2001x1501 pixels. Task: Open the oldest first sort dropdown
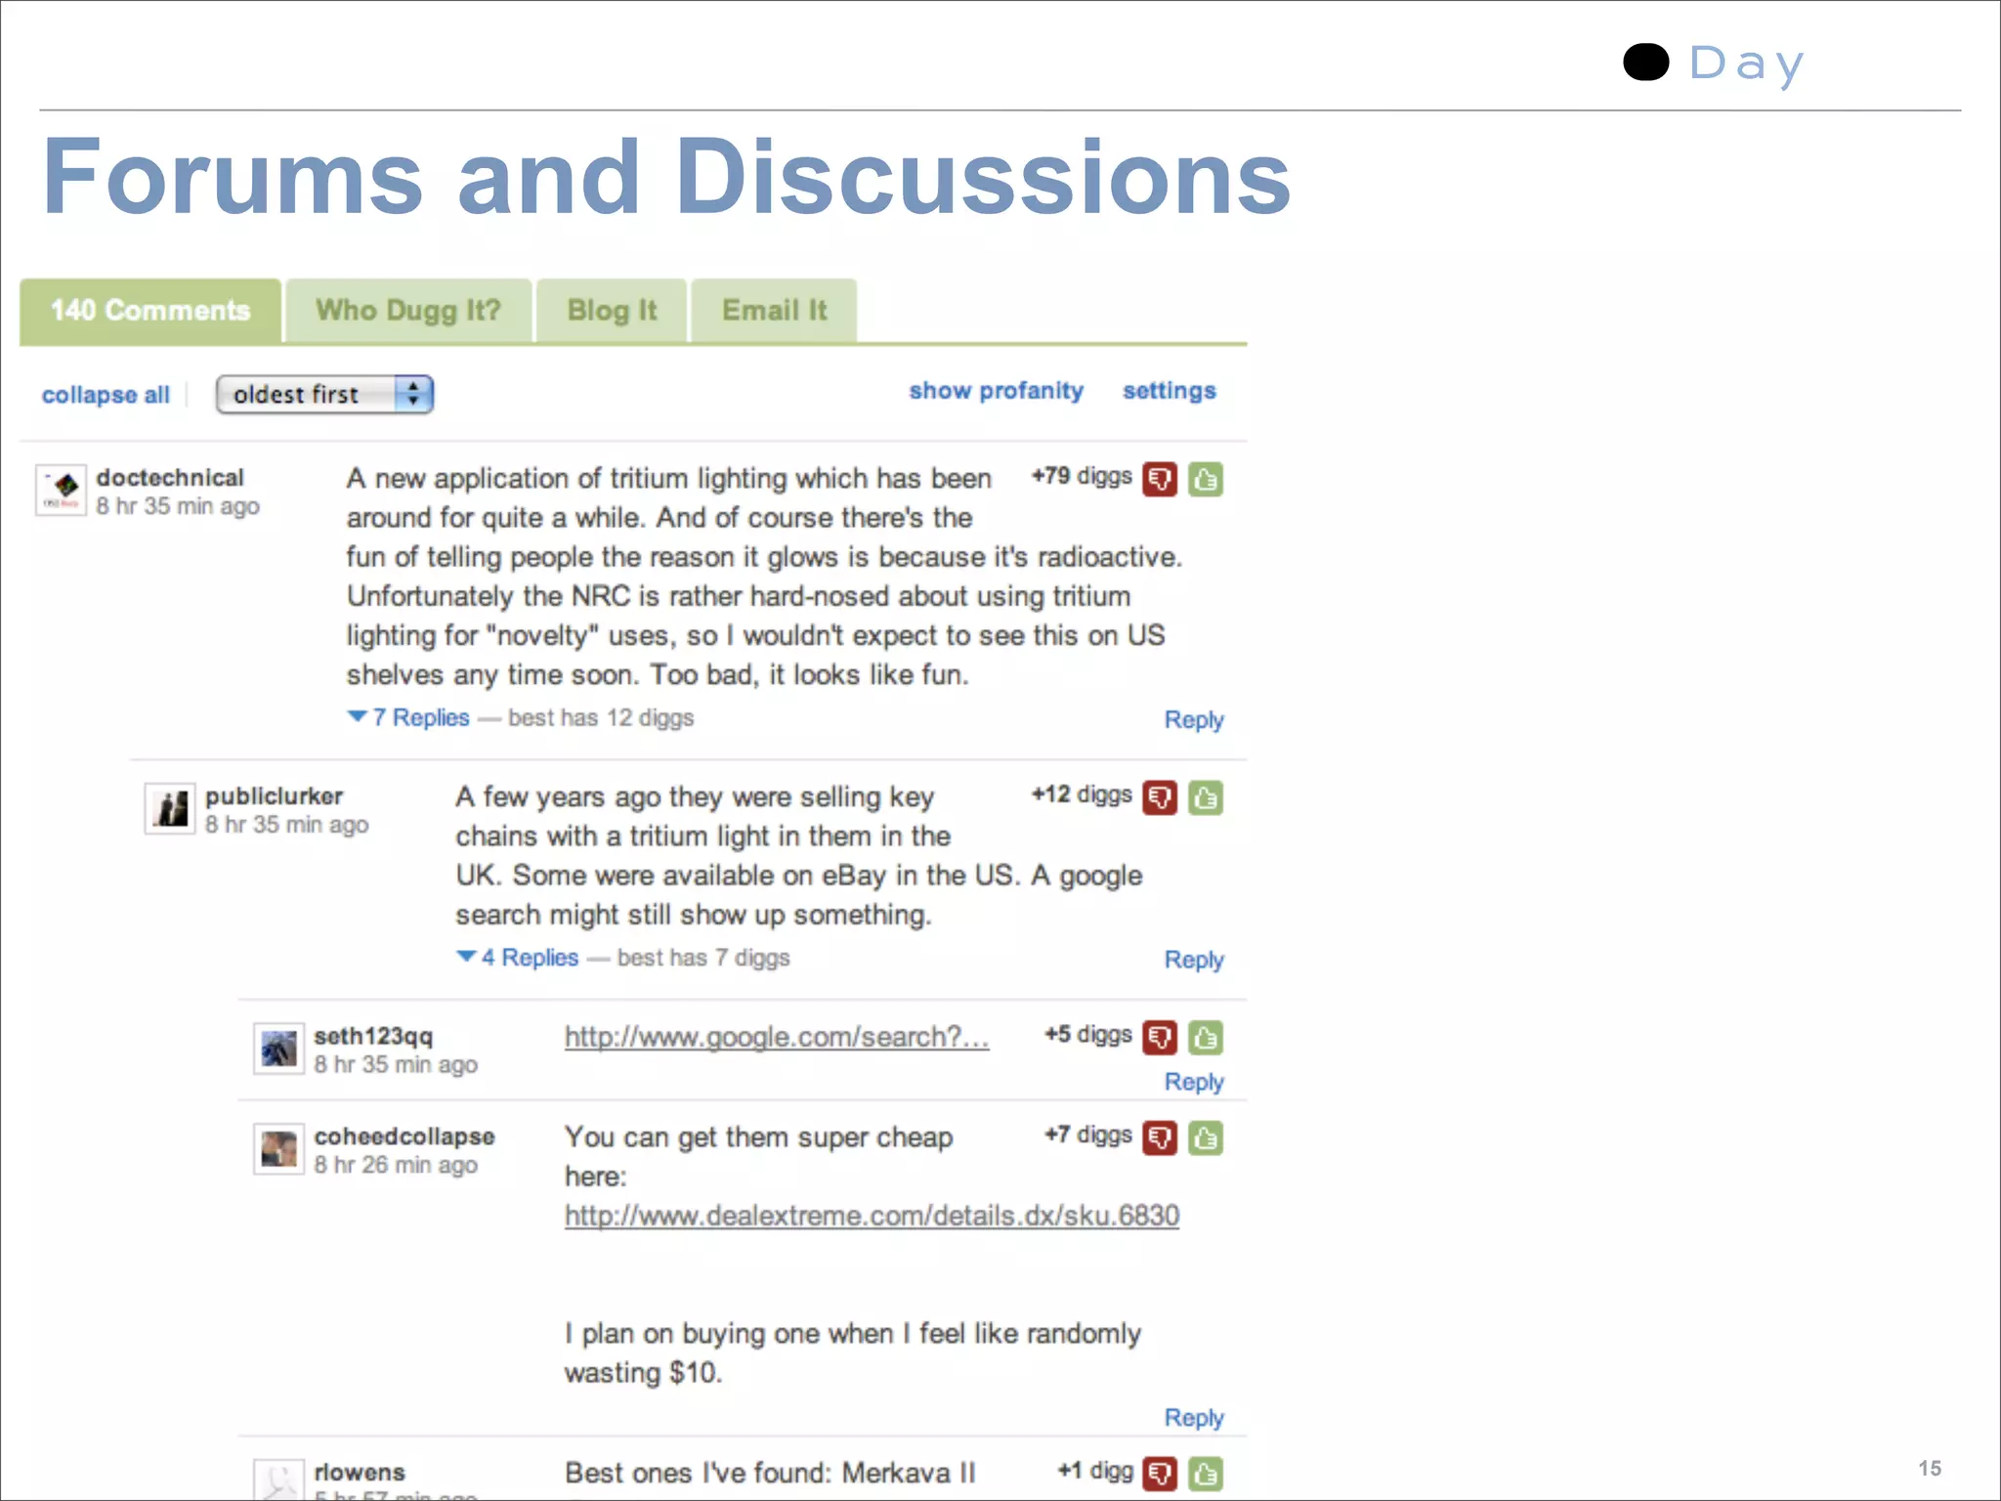[x=324, y=395]
